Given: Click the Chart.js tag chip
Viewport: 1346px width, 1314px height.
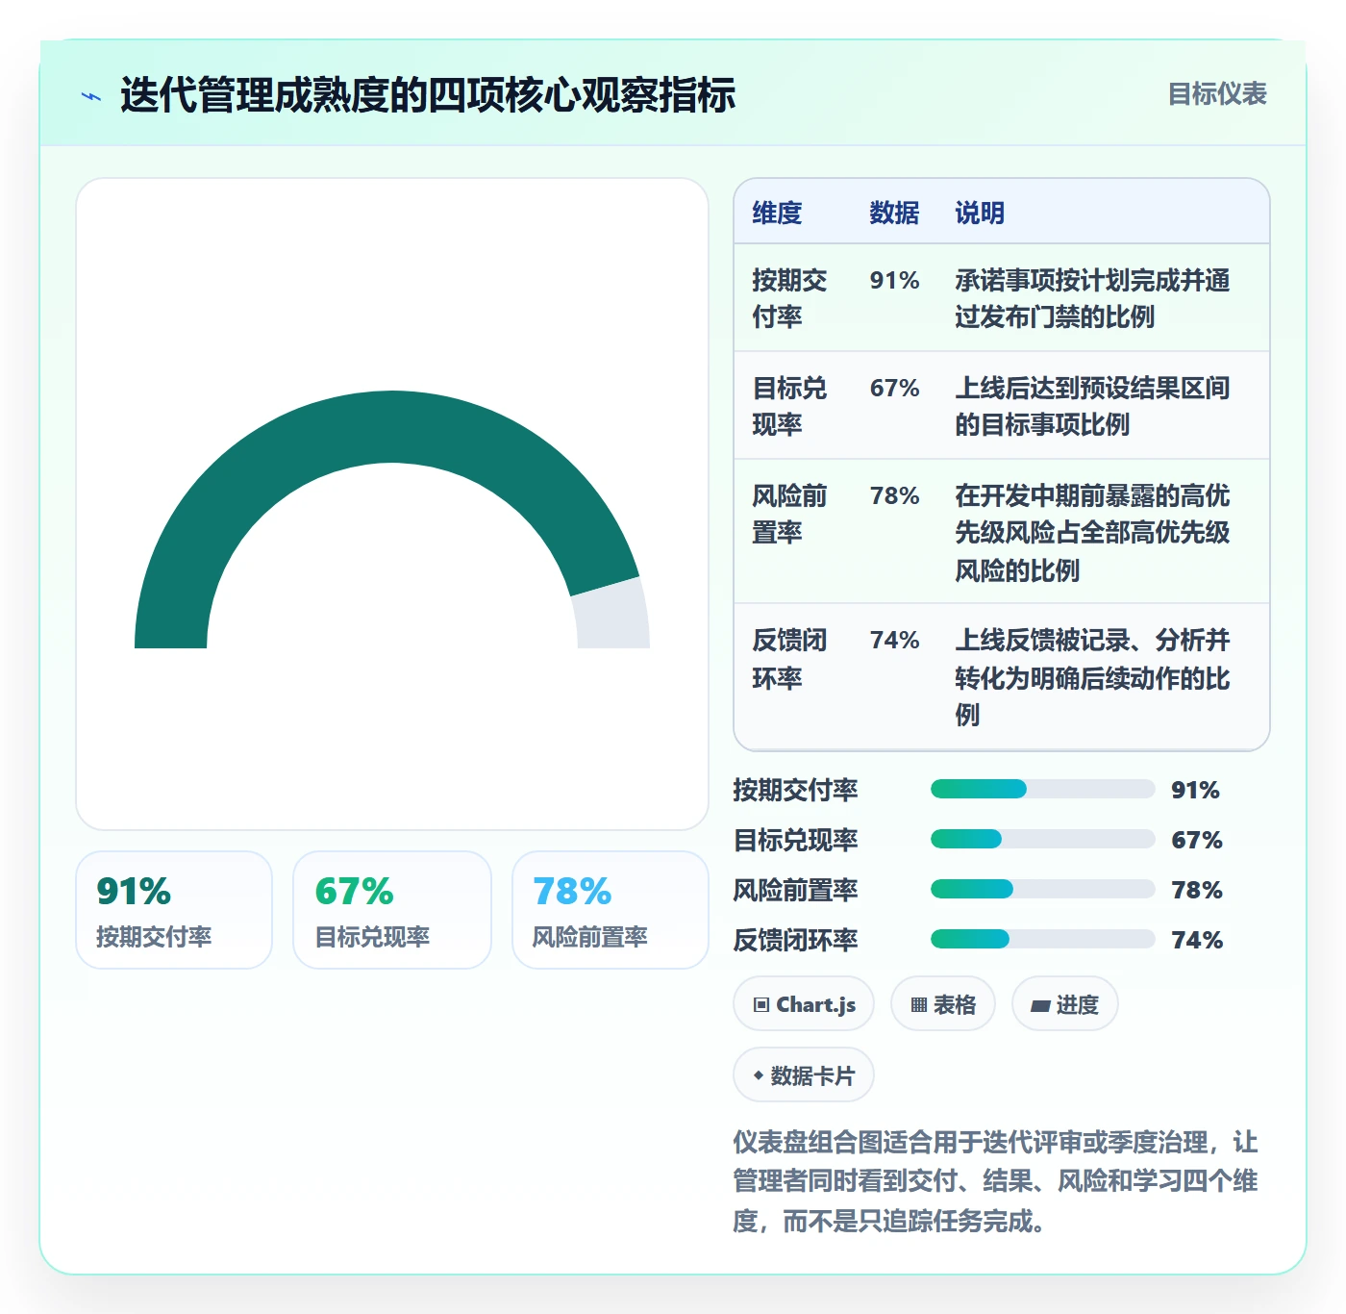Looking at the screenshot, I should tap(804, 1004).
